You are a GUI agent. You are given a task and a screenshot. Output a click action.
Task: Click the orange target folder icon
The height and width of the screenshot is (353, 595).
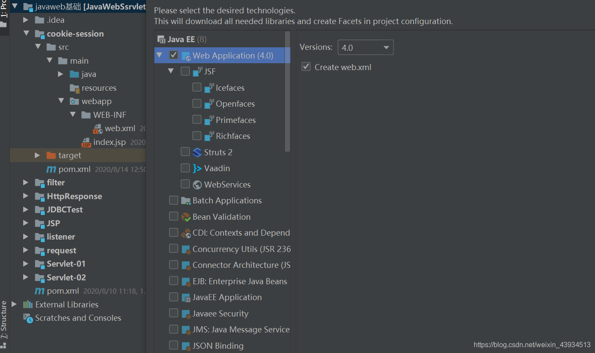click(51, 156)
